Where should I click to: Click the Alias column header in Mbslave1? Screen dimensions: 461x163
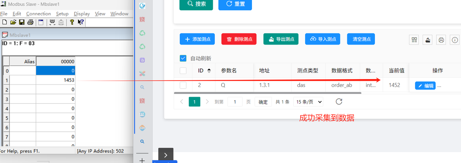(x=23, y=61)
